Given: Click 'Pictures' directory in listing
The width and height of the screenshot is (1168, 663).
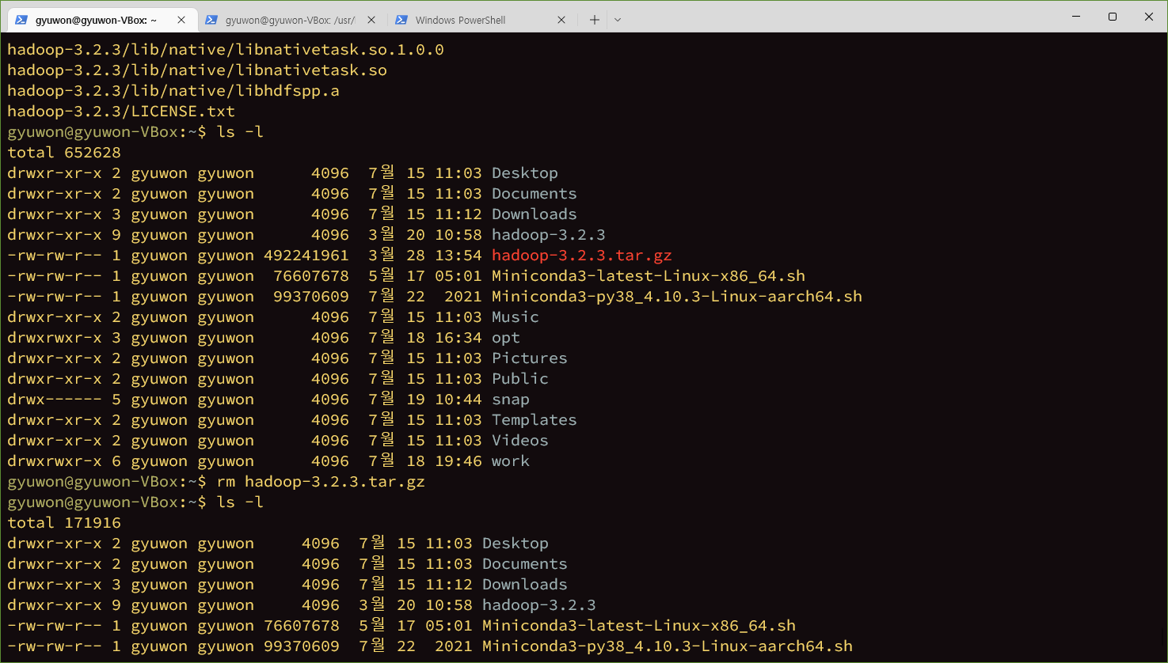Looking at the screenshot, I should [x=530, y=358].
